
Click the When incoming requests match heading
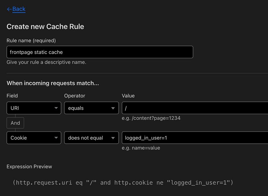click(53, 83)
